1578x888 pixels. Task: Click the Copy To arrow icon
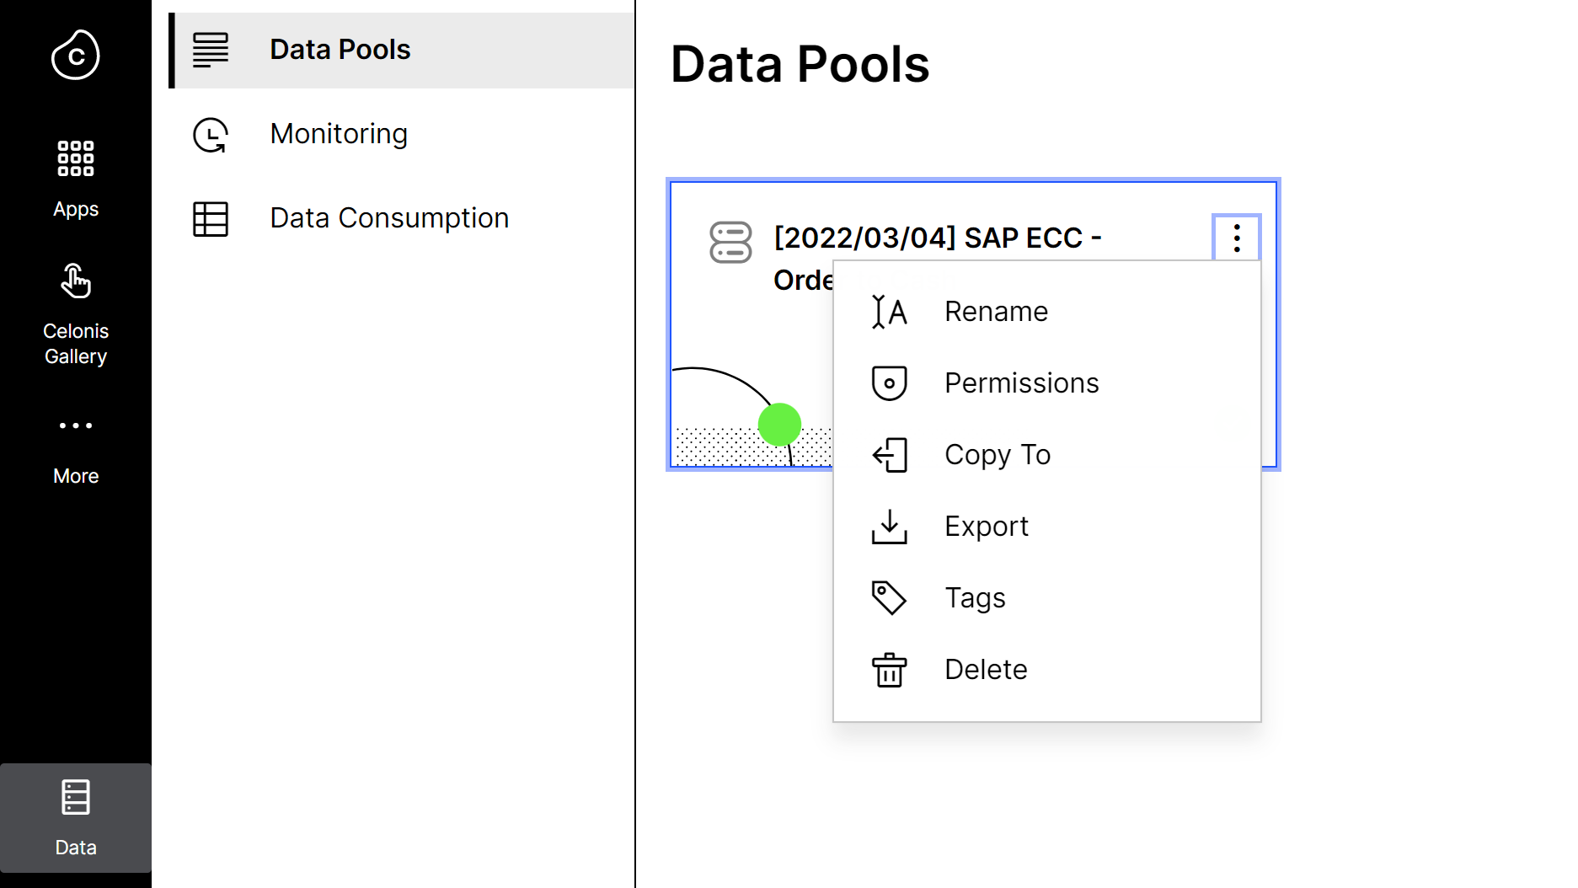(890, 455)
